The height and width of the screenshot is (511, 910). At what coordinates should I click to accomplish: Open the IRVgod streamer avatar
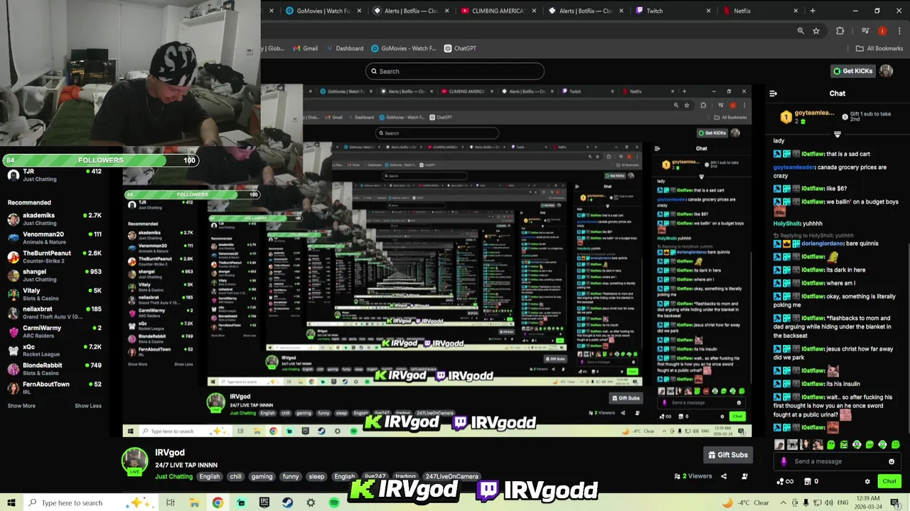click(x=134, y=461)
